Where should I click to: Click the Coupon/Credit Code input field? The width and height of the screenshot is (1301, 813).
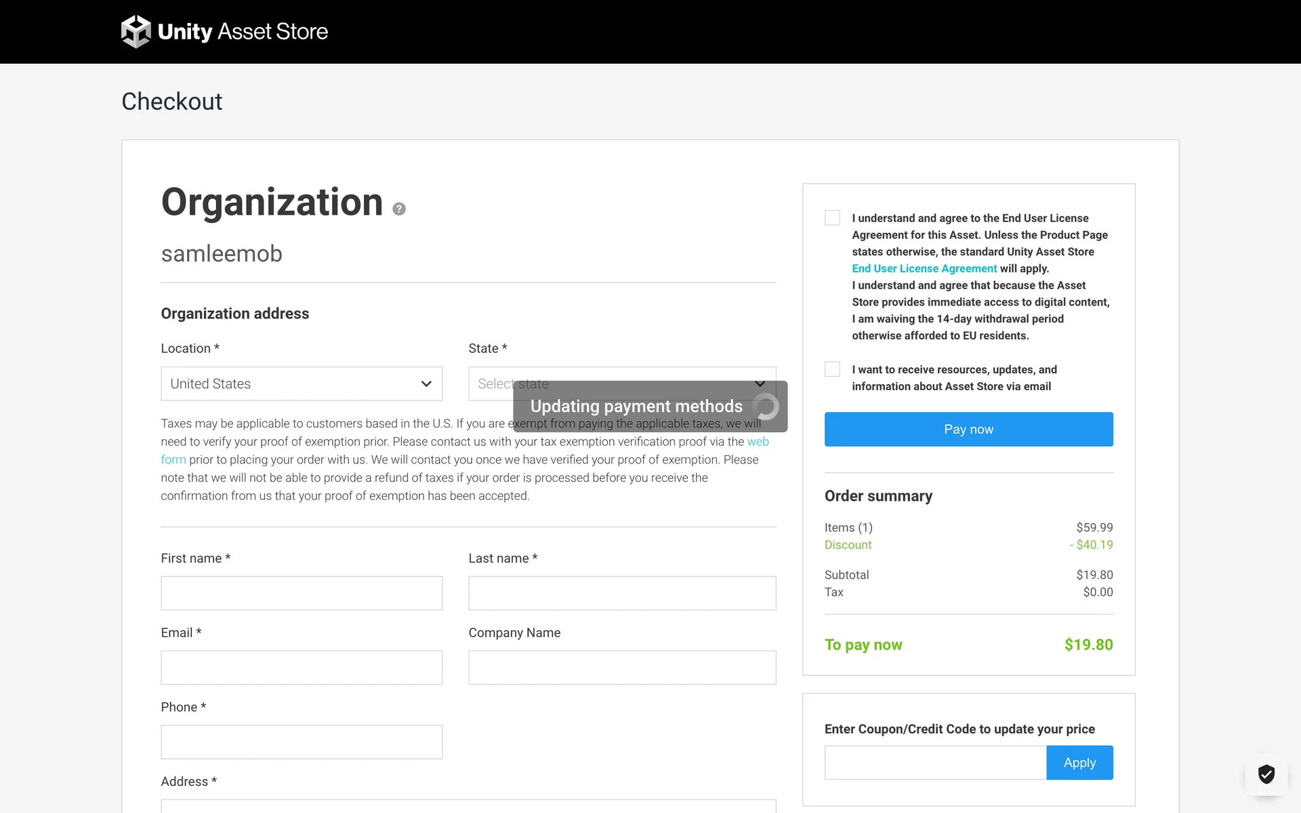click(935, 762)
